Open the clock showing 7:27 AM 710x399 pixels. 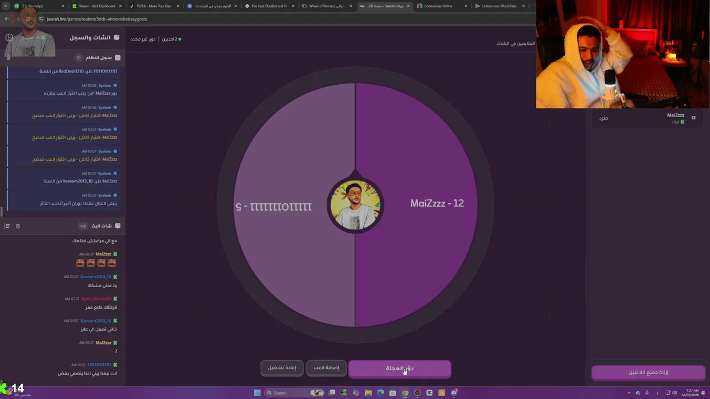click(690, 393)
